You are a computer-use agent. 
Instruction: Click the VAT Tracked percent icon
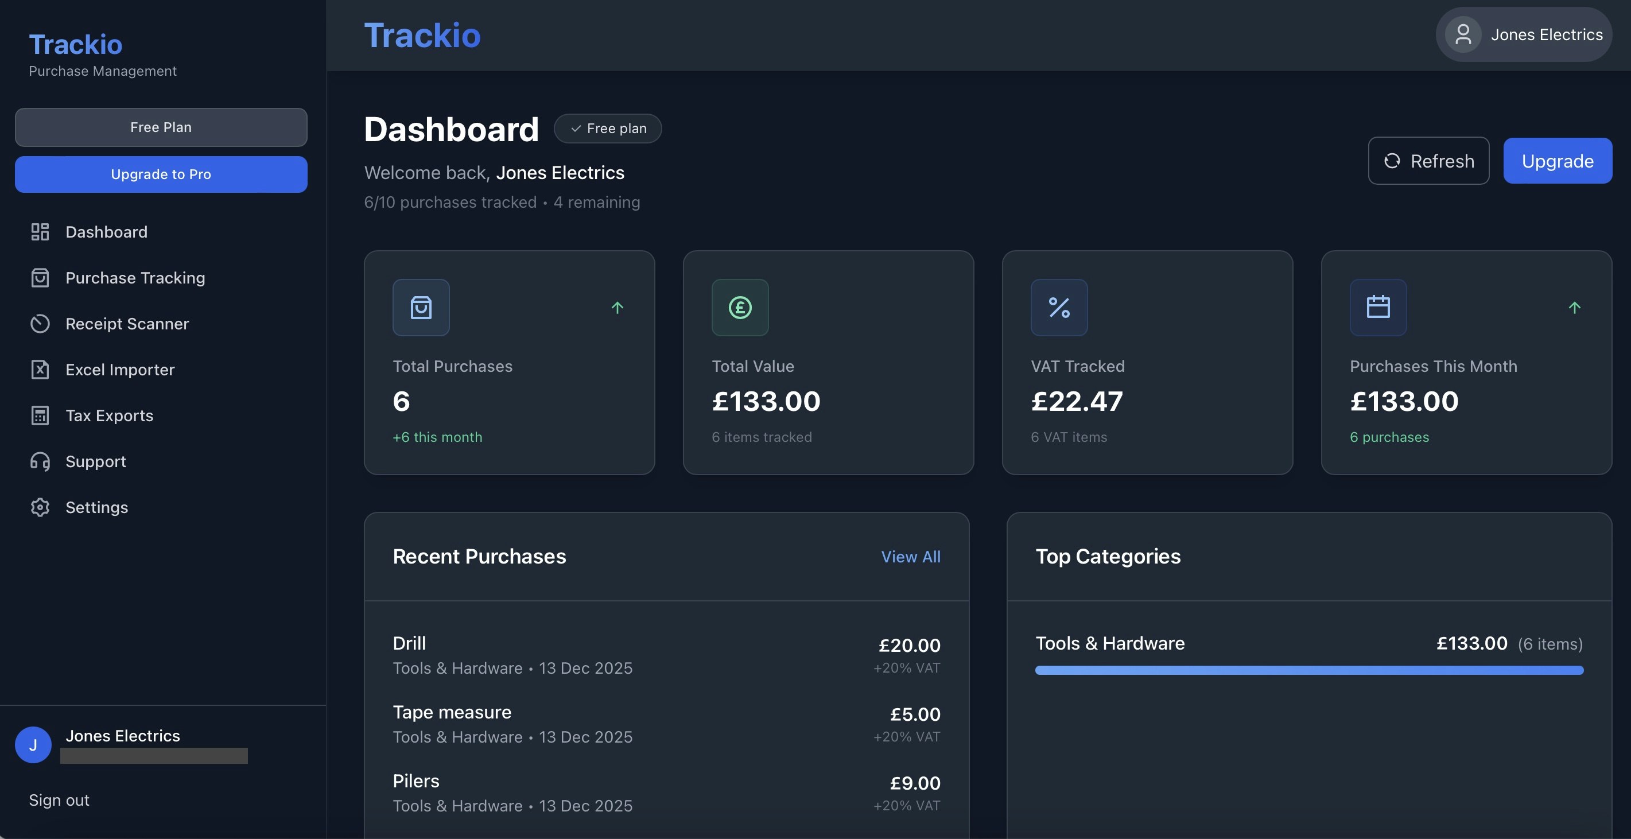click(1059, 308)
